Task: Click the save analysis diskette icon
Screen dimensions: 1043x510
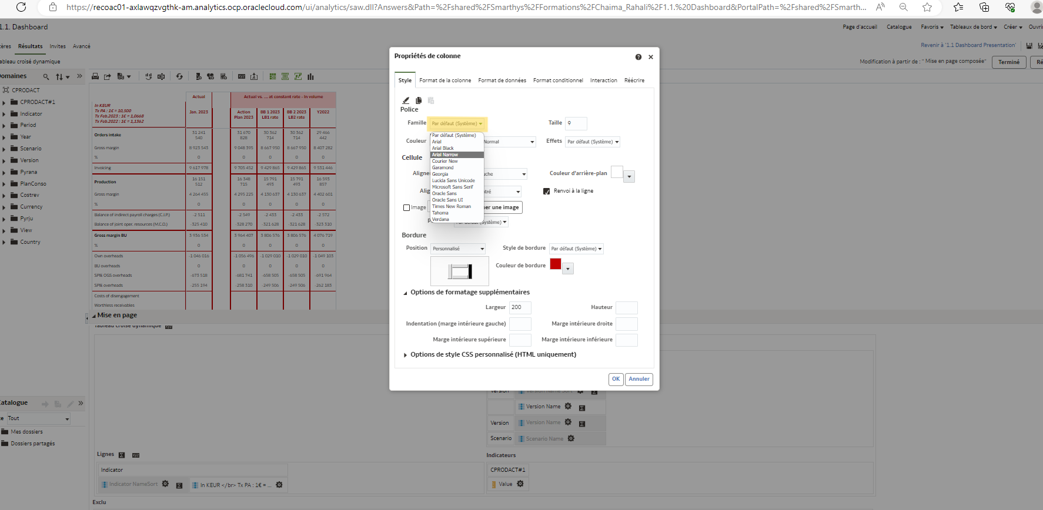Action: (1029, 45)
